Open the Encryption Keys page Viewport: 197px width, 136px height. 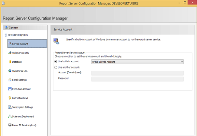[20, 98]
